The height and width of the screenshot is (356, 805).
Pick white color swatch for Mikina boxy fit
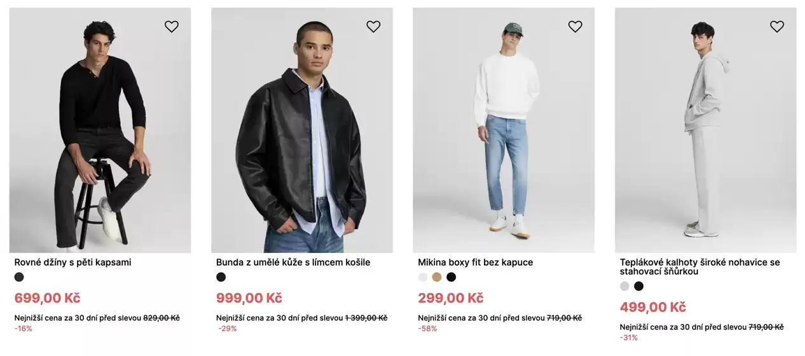point(423,277)
